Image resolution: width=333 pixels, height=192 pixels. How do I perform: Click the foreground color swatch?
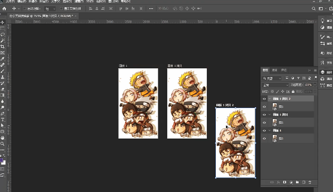coord(1,160)
